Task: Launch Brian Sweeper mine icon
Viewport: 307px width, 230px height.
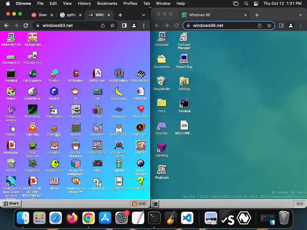Action: tap(140, 168)
